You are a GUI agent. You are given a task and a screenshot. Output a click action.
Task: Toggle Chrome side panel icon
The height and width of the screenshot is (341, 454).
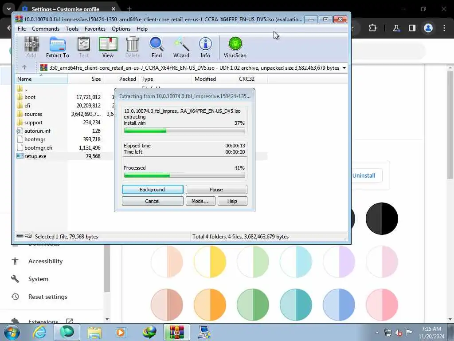(x=412, y=28)
